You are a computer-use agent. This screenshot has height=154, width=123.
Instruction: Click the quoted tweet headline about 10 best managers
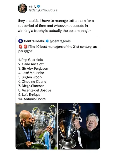[58, 49]
